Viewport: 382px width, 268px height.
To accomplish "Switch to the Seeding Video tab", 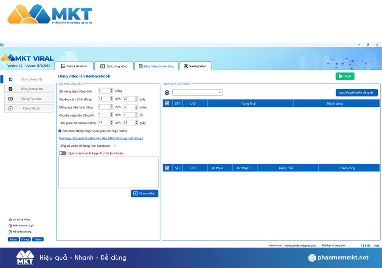I will coord(195,66).
